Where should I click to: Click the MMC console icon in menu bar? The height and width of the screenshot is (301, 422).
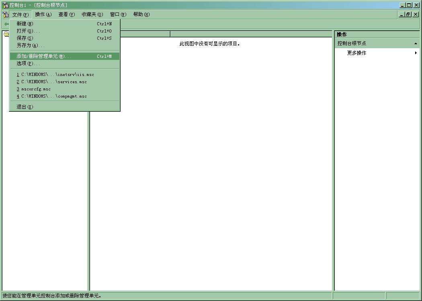pyautogui.click(x=5, y=14)
